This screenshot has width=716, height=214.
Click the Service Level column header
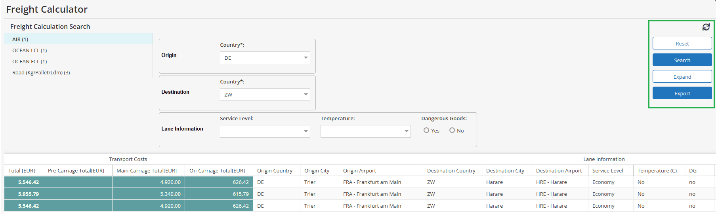click(x=611, y=170)
